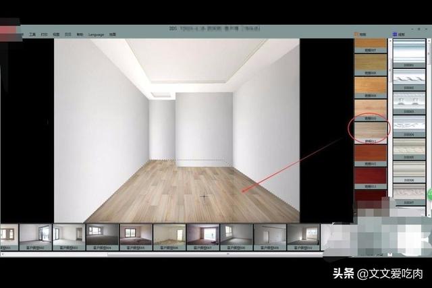This screenshot has width=432, height=288.
Task: Open the 工具 (Tools) menu
Action: point(32,33)
